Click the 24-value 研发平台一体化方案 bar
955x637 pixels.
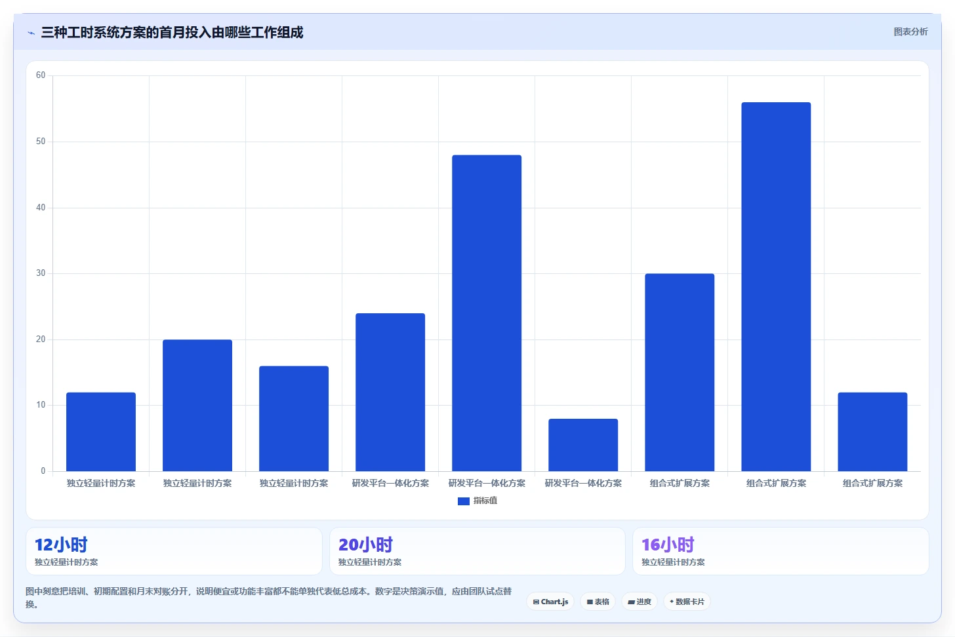[x=390, y=392]
